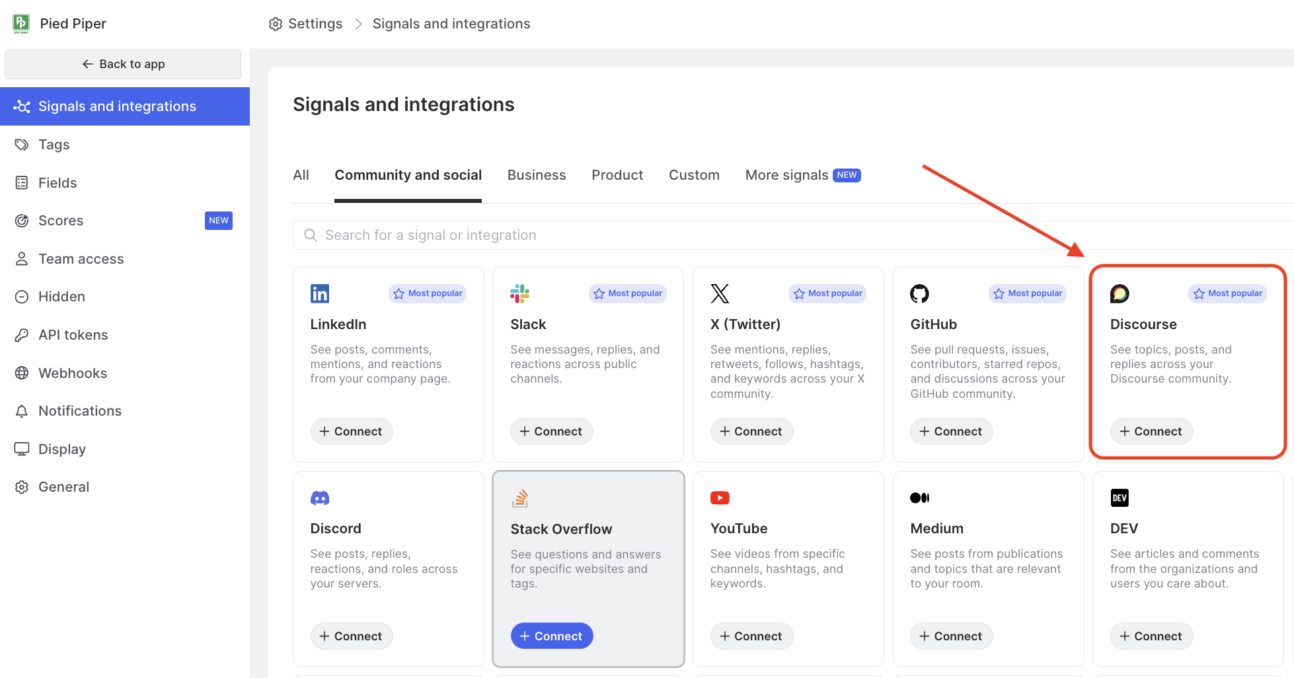
Task: Click the Settings gear icon in breadcrumb
Action: coord(276,24)
